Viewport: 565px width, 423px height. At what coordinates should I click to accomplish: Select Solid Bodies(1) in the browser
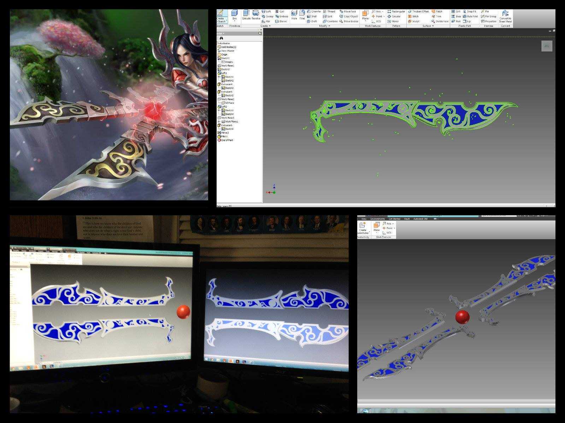point(227,47)
